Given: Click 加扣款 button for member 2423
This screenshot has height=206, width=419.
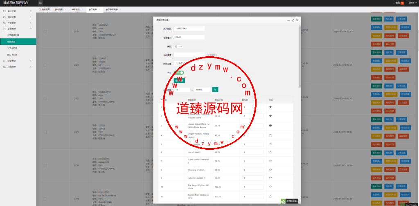Looking at the screenshot, I should click(390, 52).
